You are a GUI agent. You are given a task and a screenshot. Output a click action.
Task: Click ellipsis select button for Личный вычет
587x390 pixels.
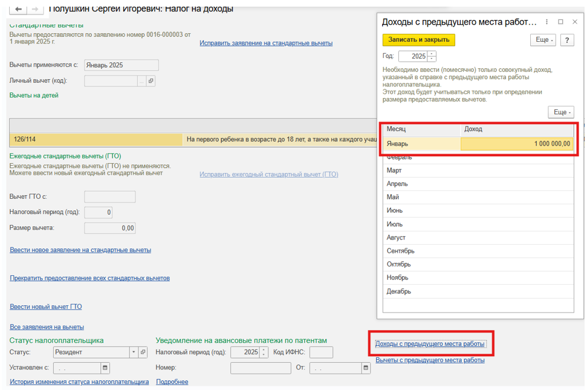coord(141,81)
